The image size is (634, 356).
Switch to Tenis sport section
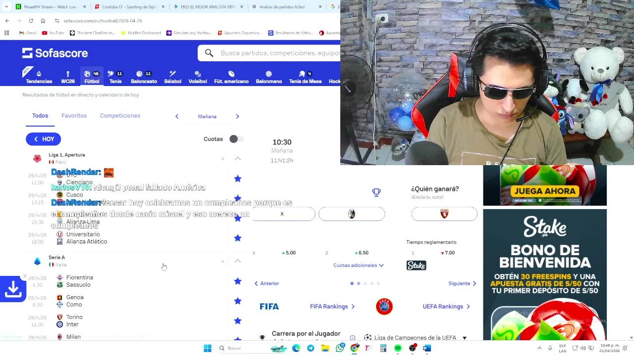(115, 77)
